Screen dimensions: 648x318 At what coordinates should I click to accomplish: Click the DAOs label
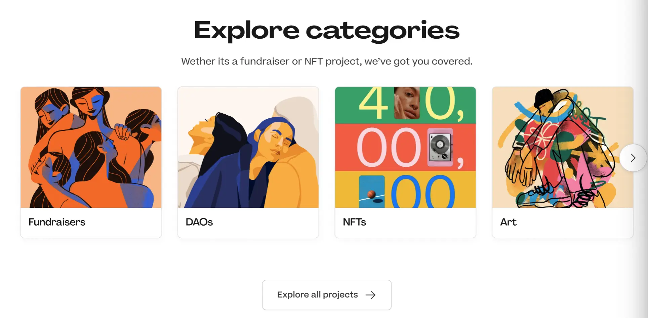click(x=199, y=222)
